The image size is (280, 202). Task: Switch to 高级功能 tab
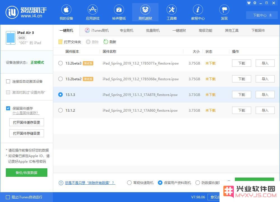click(x=206, y=31)
